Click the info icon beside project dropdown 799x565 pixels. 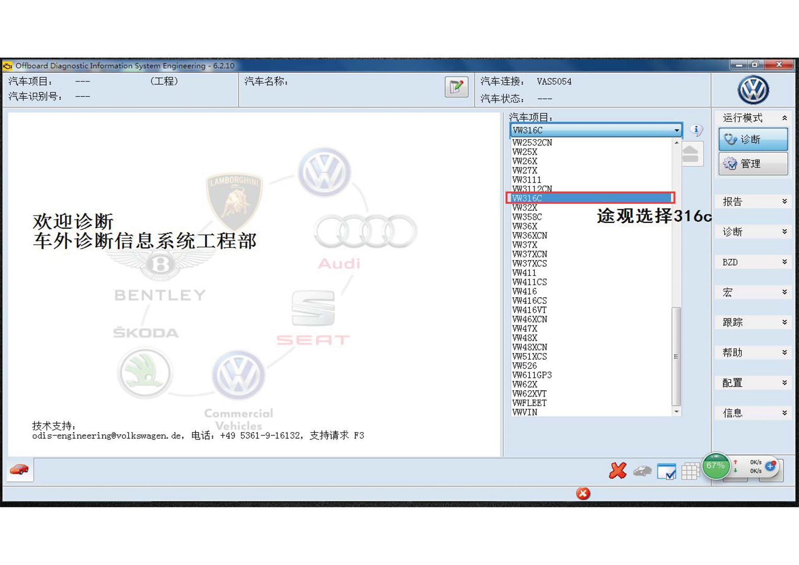click(696, 130)
